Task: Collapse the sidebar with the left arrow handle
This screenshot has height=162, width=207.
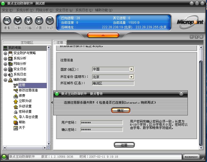Action: 52,102
